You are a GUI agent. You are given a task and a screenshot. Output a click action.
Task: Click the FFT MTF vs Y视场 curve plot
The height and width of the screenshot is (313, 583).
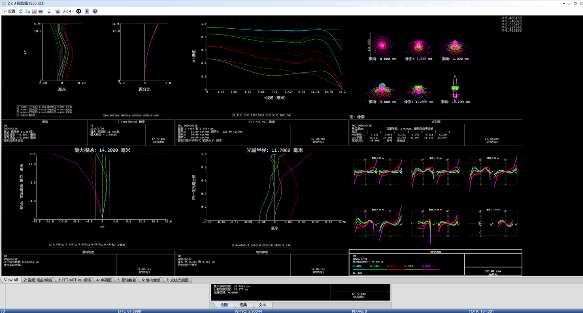[x=274, y=57]
